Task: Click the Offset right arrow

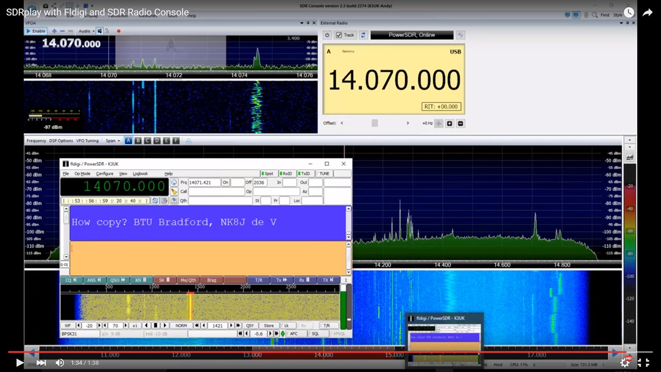Action: pos(407,123)
